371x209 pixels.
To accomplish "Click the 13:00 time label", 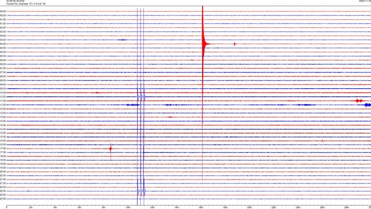I will coord(3,117).
